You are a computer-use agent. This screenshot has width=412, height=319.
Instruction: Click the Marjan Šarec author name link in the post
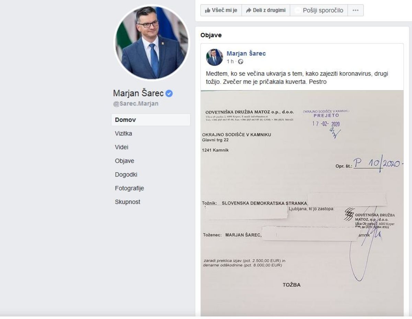[x=246, y=54]
